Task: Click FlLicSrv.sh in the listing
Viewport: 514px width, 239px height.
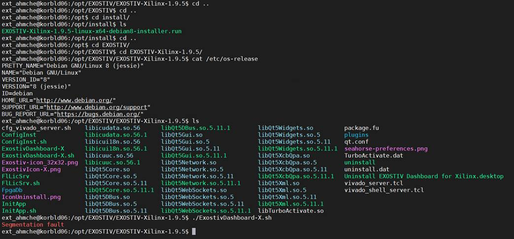Action: 21,183
